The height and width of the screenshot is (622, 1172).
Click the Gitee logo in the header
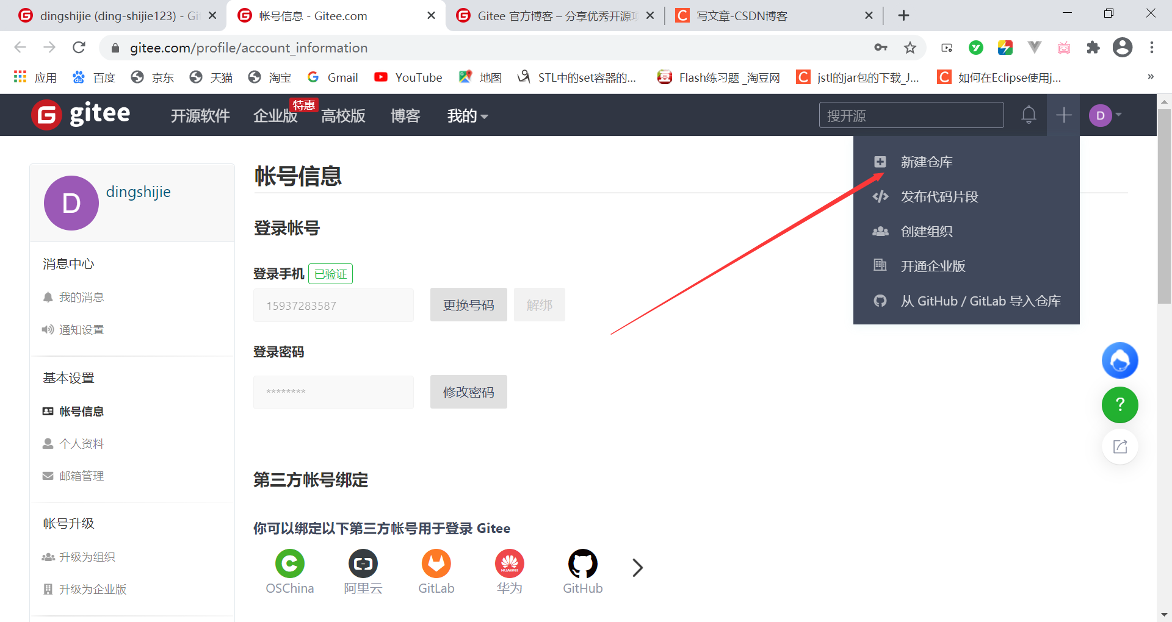point(81,115)
